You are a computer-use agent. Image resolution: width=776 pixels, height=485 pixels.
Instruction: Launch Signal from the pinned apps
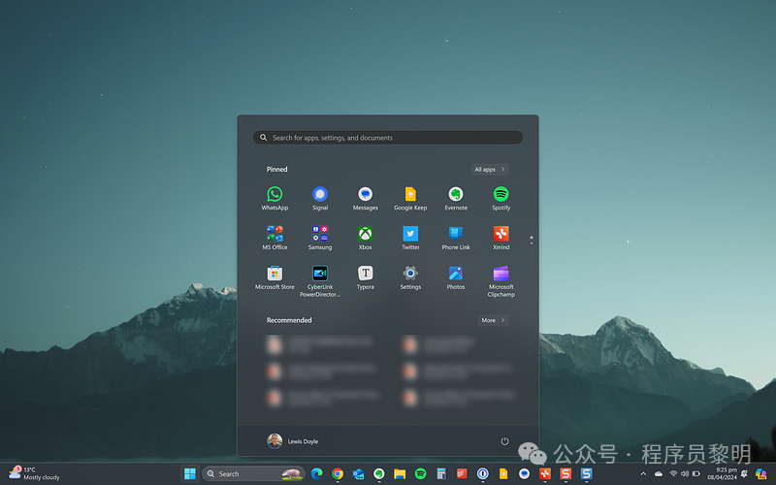coord(320,199)
